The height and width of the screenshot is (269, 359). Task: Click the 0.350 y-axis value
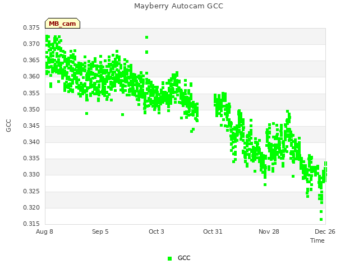point(31,109)
